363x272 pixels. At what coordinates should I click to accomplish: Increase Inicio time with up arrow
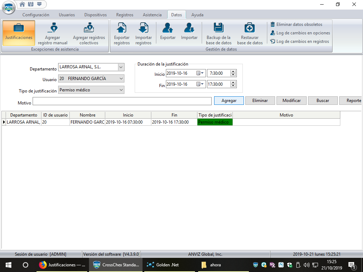tap(233, 72)
